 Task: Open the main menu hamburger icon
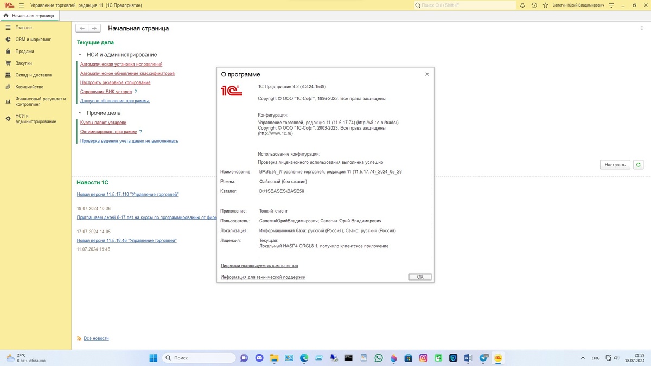21,5
